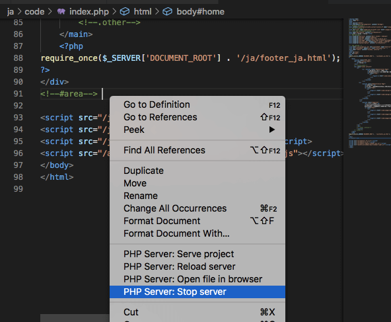Click the horizontal scrollbar under the editor

click(75, 318)
